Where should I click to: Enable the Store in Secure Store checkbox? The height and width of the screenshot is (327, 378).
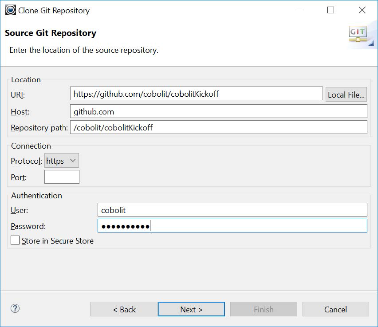tap(15, 240)
